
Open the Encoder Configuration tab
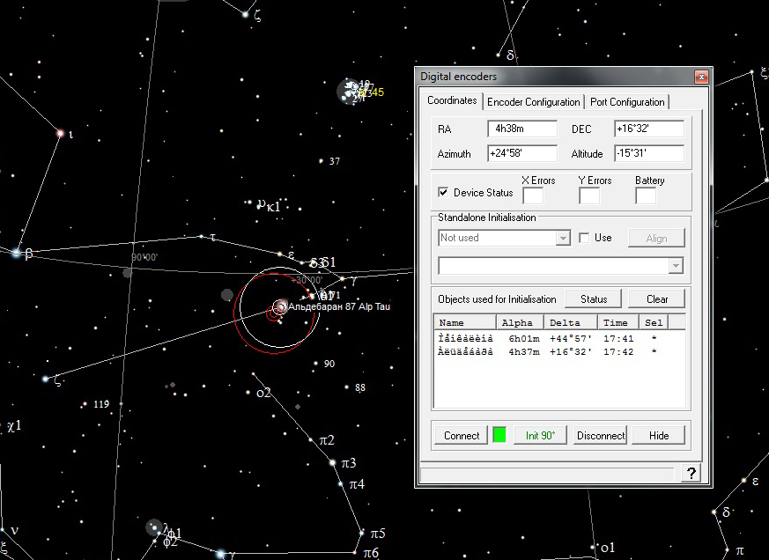tap(533, 102)
